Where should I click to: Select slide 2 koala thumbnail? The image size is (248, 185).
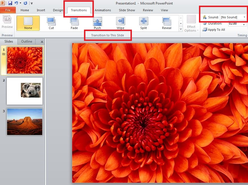[25, 91]
